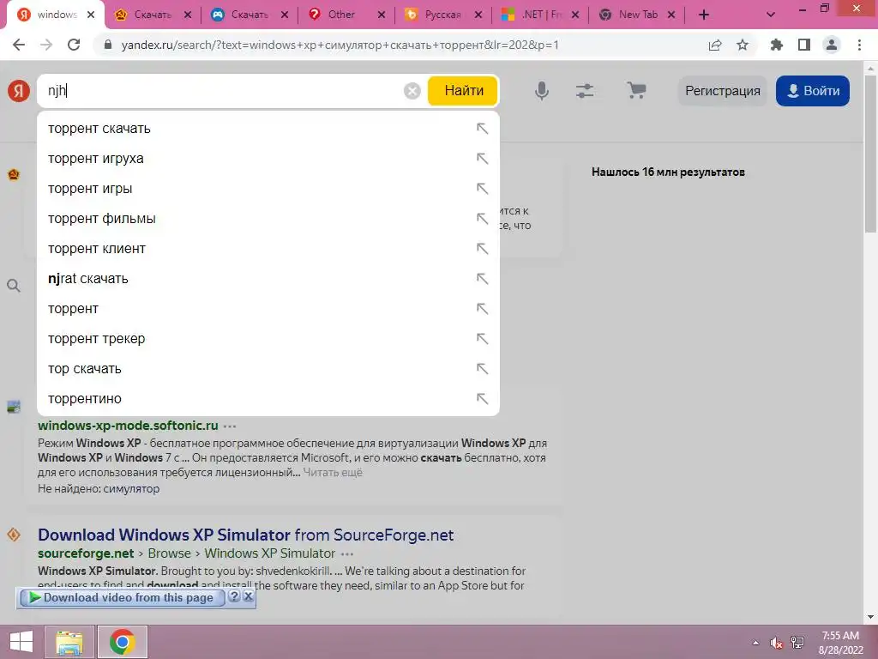Open windows-xp-mode.softonic.ru link
Screen dimensions: 878x659
pos(129,426)
